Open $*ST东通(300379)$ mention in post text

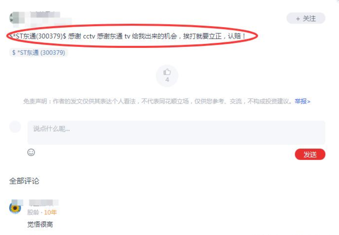(x=37, y=36)
